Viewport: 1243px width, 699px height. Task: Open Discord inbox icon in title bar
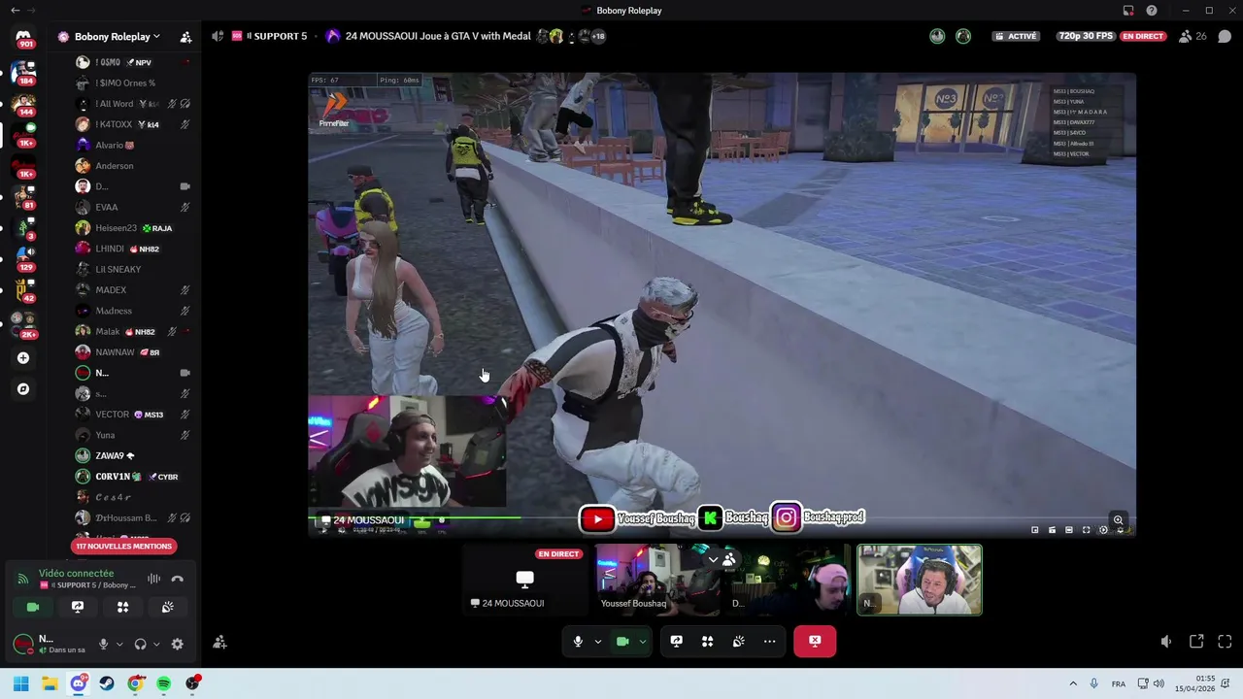coord(1128,11)
